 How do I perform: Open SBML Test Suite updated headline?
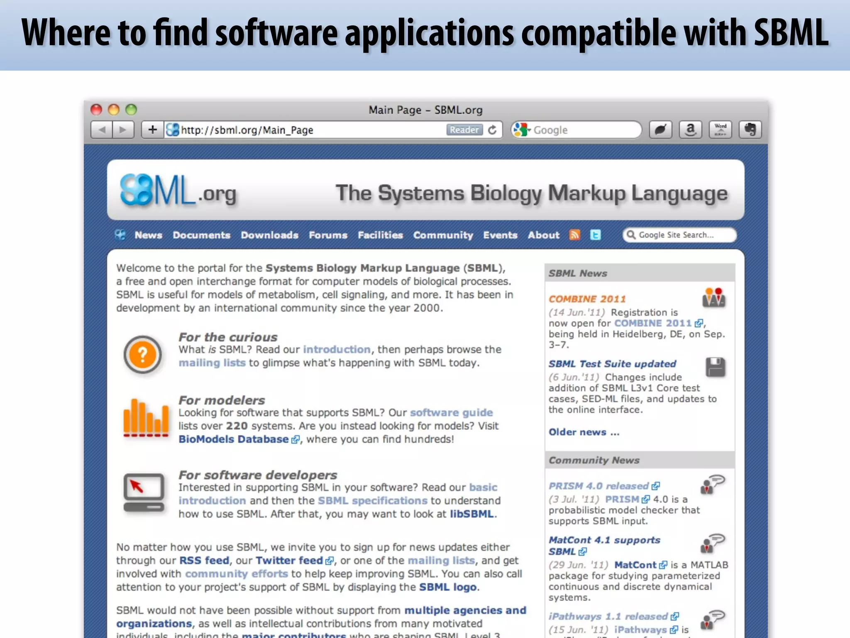point(612,364)
